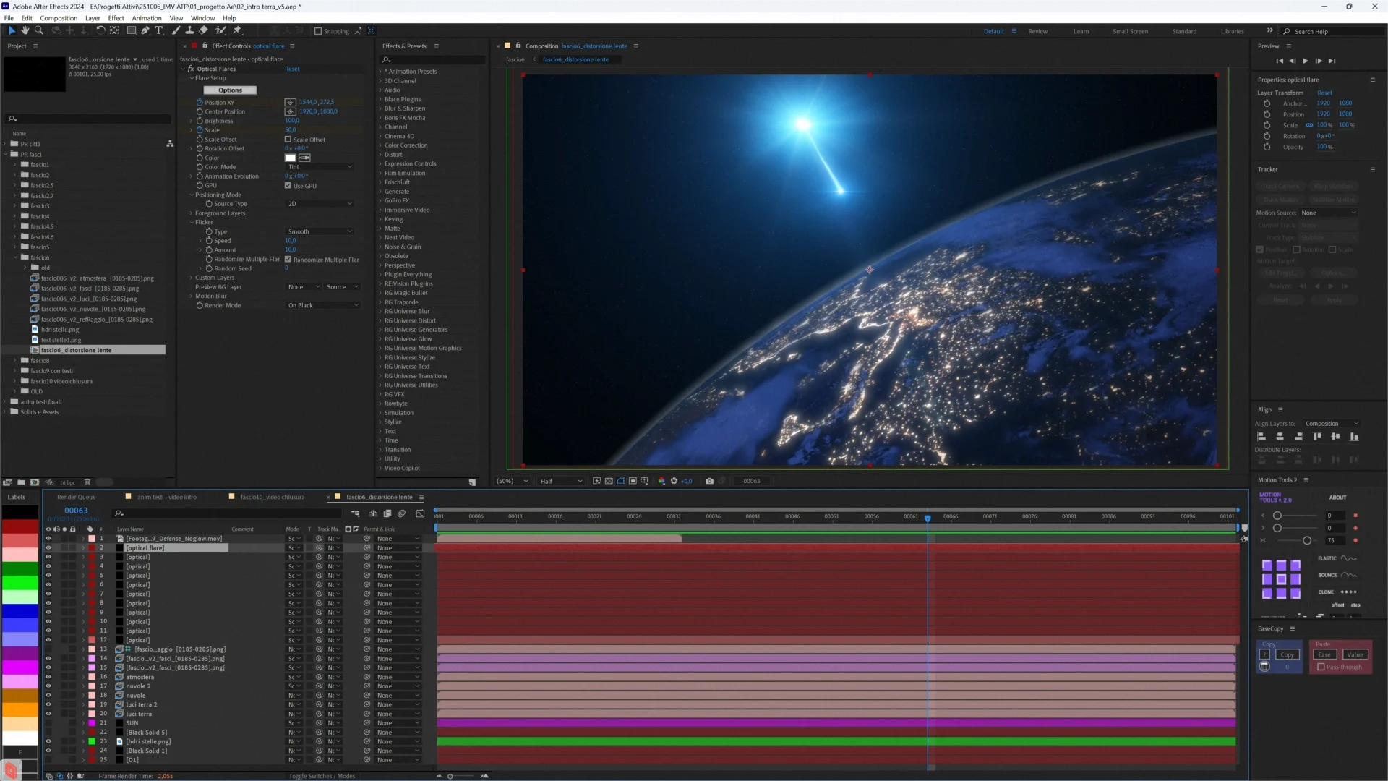Enable the Snapping checkbox

pos(318,31)
